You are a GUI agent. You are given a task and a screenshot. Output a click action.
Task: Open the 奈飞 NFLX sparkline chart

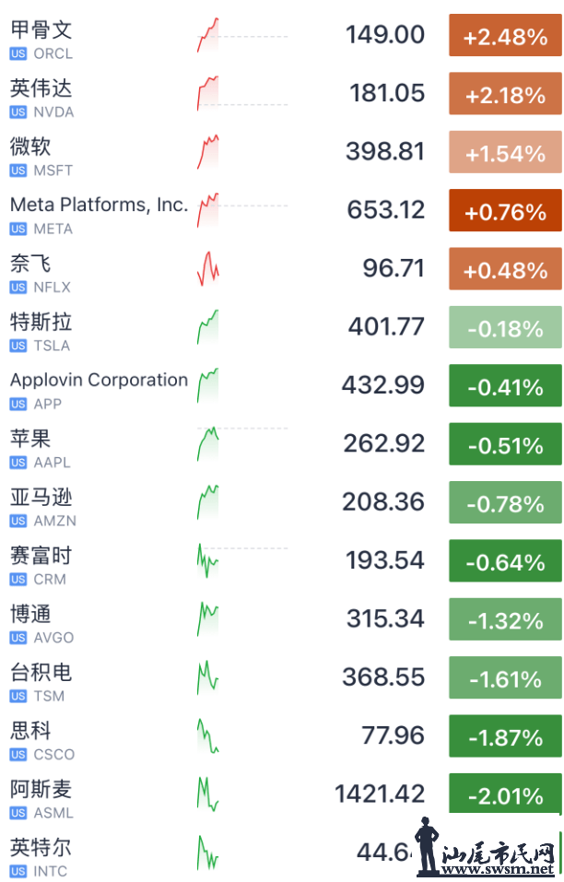click(208, 268)
